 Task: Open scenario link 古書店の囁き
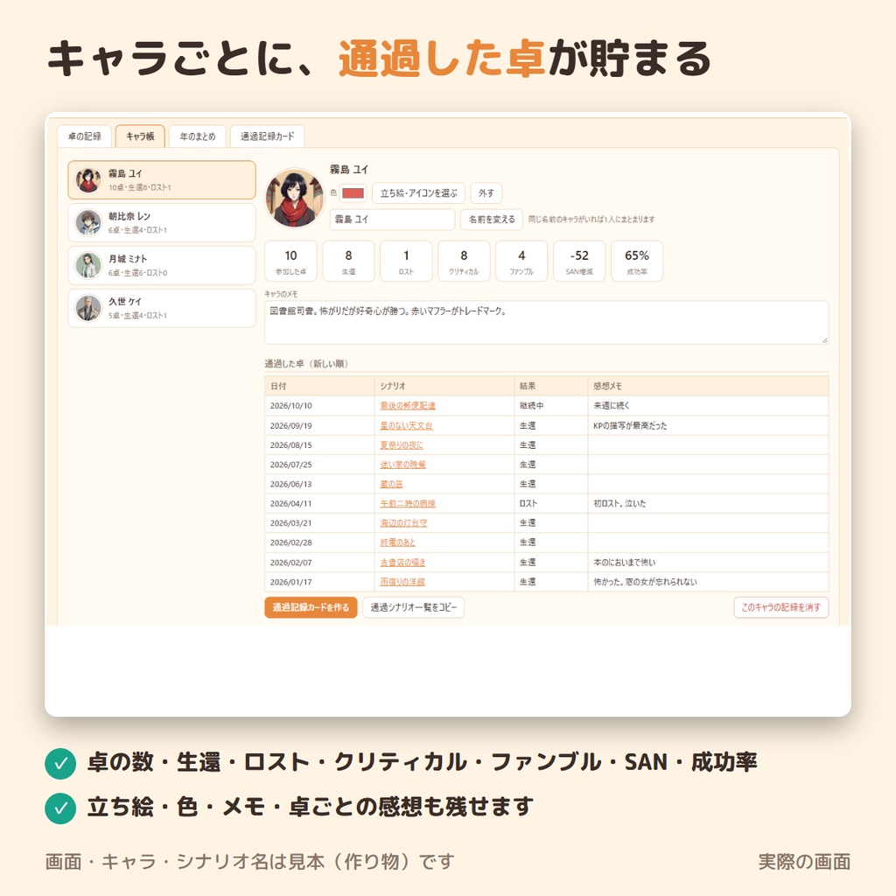click(x=402, y=563)
